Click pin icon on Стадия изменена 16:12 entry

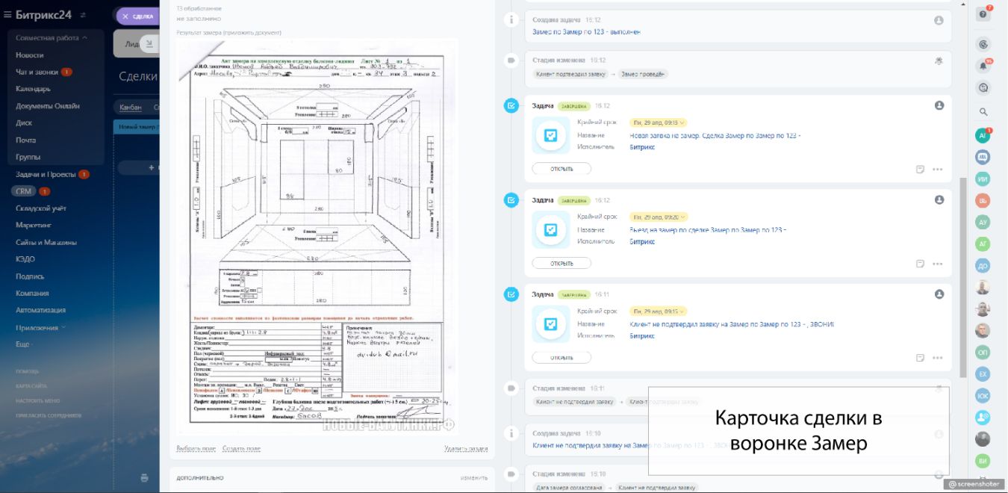point(939,61)
